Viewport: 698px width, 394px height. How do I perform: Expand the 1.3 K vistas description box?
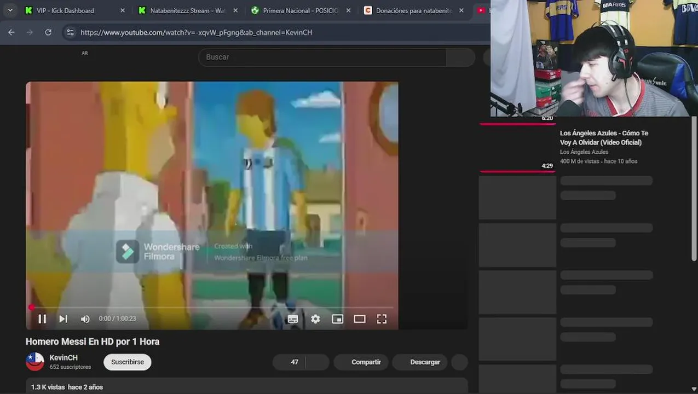pos(246,386)
